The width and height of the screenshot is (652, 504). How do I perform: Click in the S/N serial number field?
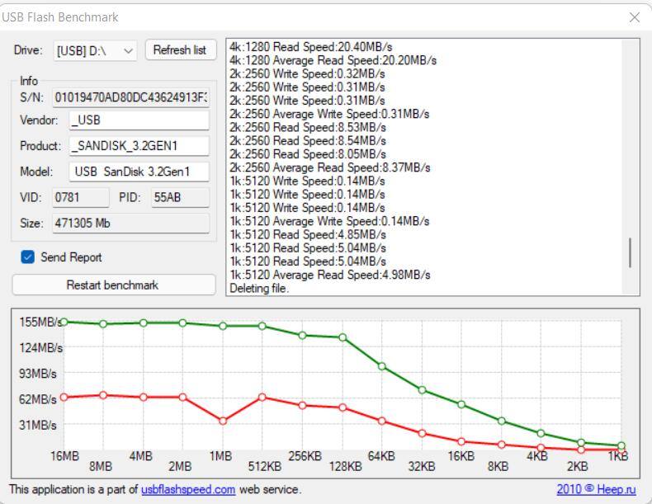(130, 97)
